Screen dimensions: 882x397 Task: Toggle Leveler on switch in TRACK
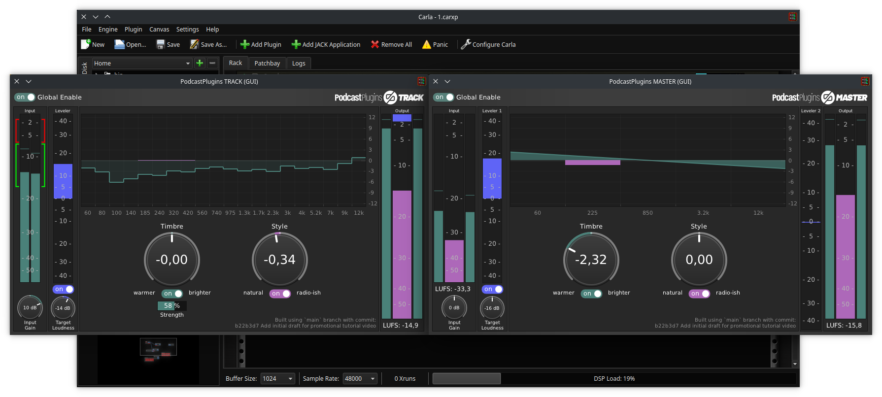click(x=63, y=289)
